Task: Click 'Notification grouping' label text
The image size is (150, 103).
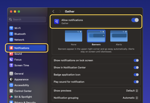Action: pos(66,98)
